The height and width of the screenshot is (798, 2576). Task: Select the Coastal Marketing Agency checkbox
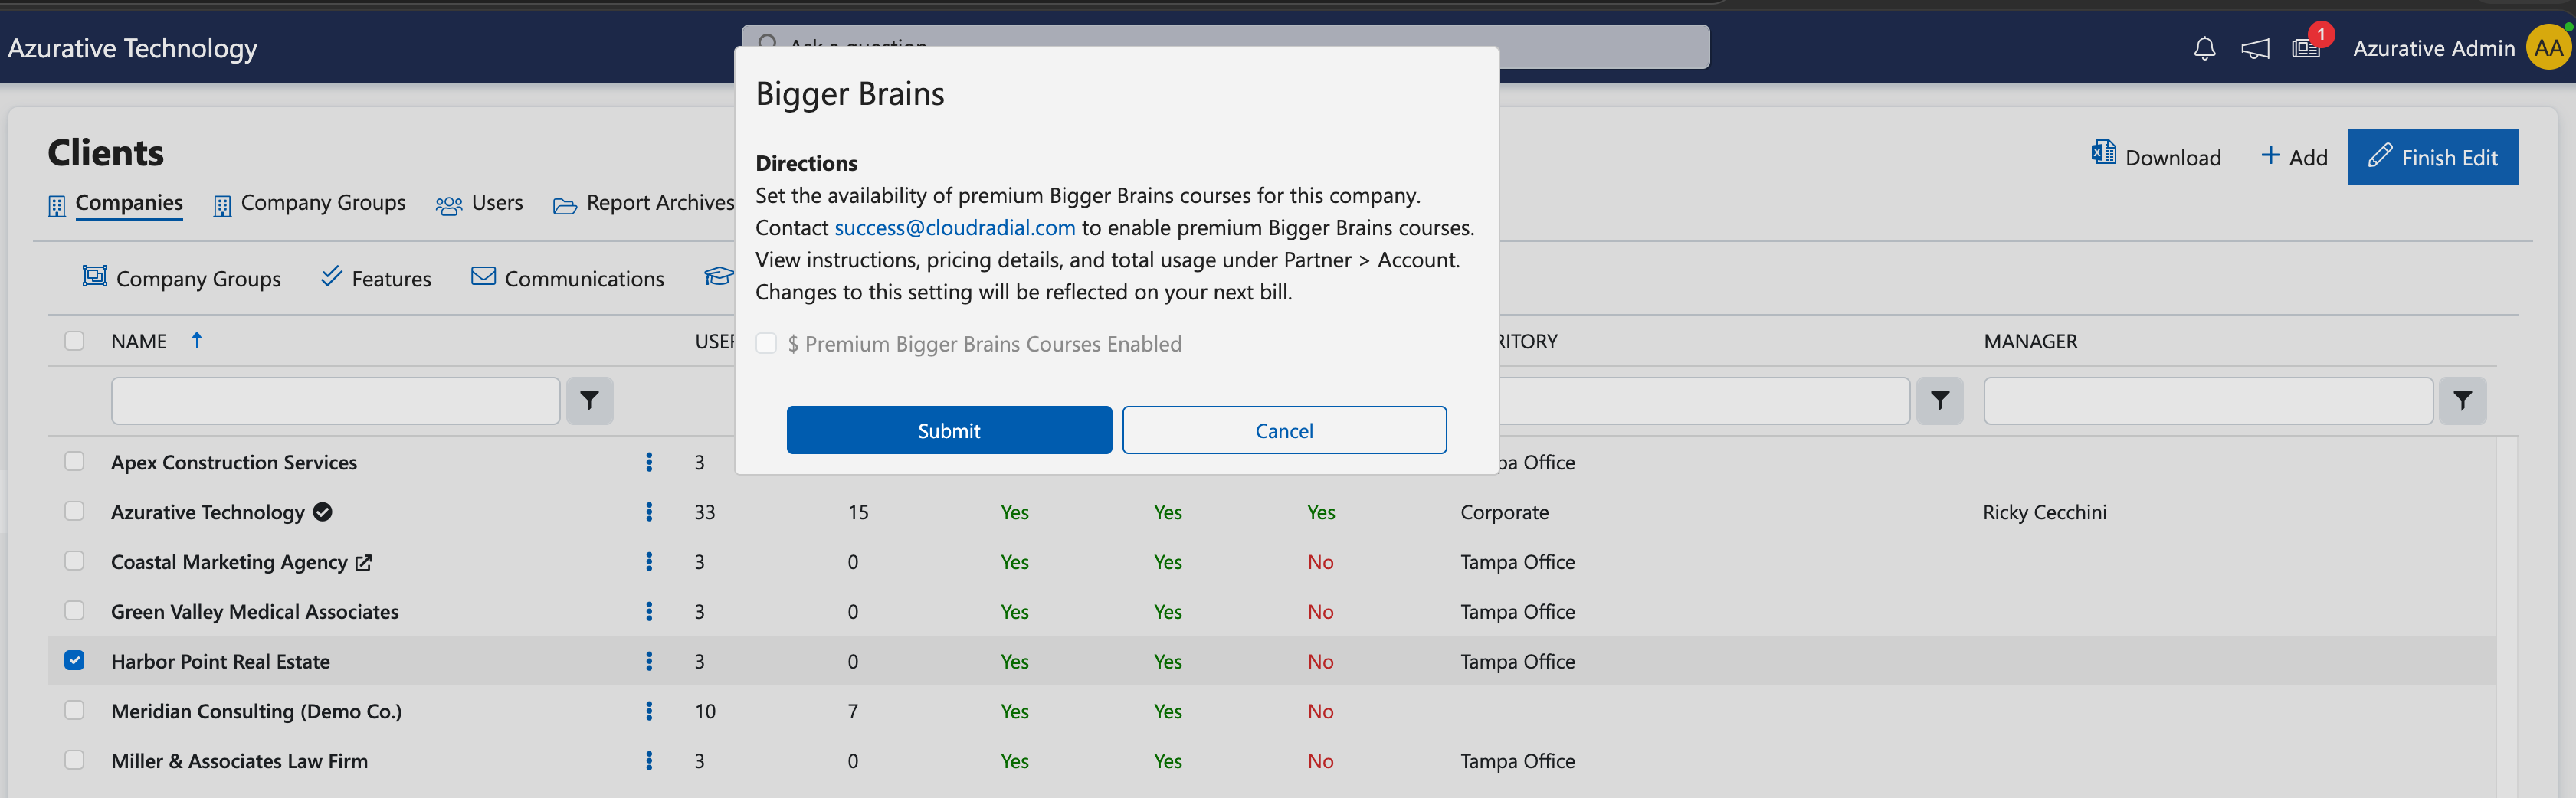74,561
